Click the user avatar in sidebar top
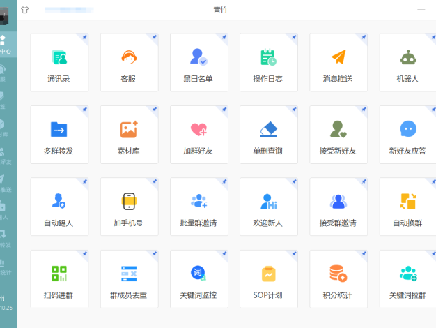This screenshot has height=328, width=436. tap(4, 16)
